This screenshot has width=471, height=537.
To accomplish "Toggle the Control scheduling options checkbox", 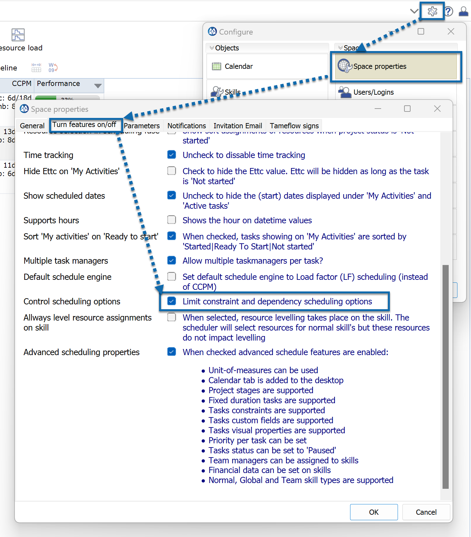I will (172, 301).
